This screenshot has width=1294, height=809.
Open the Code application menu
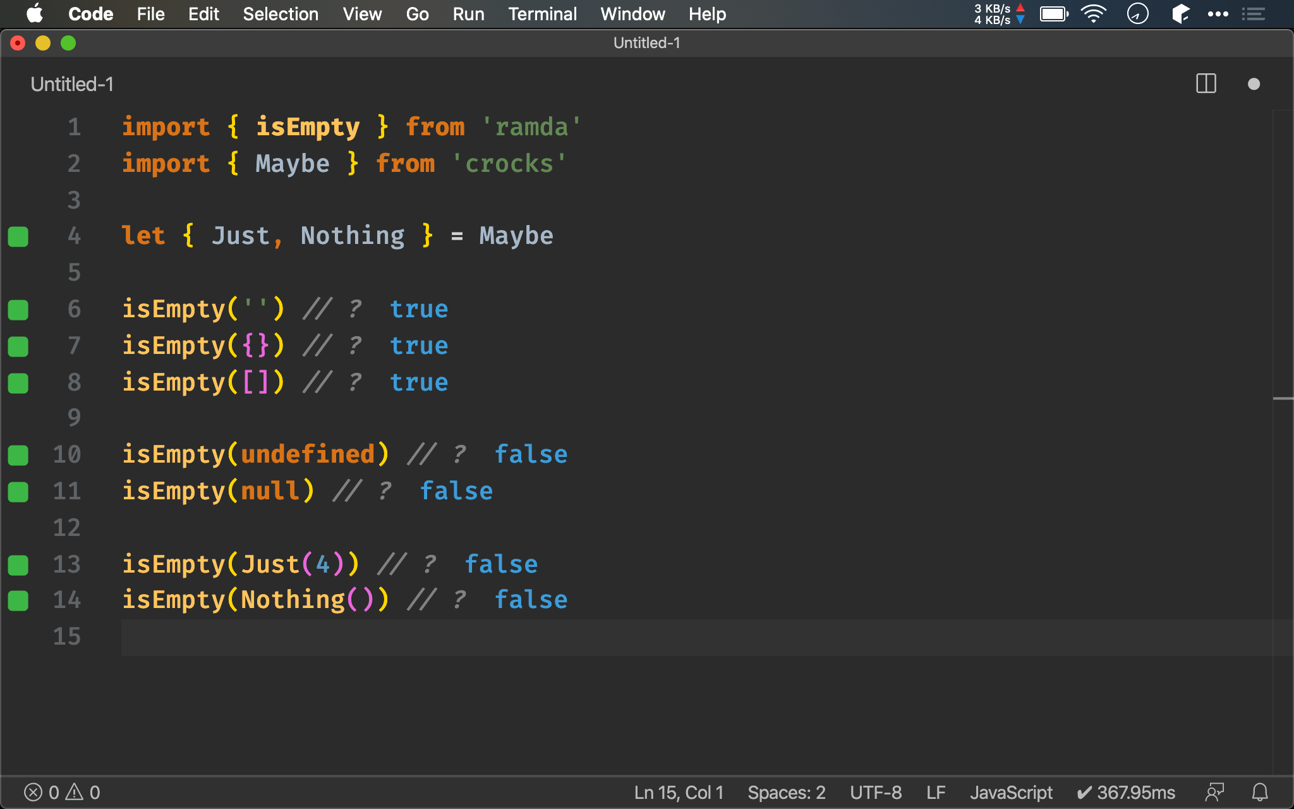tap(90, 14)
